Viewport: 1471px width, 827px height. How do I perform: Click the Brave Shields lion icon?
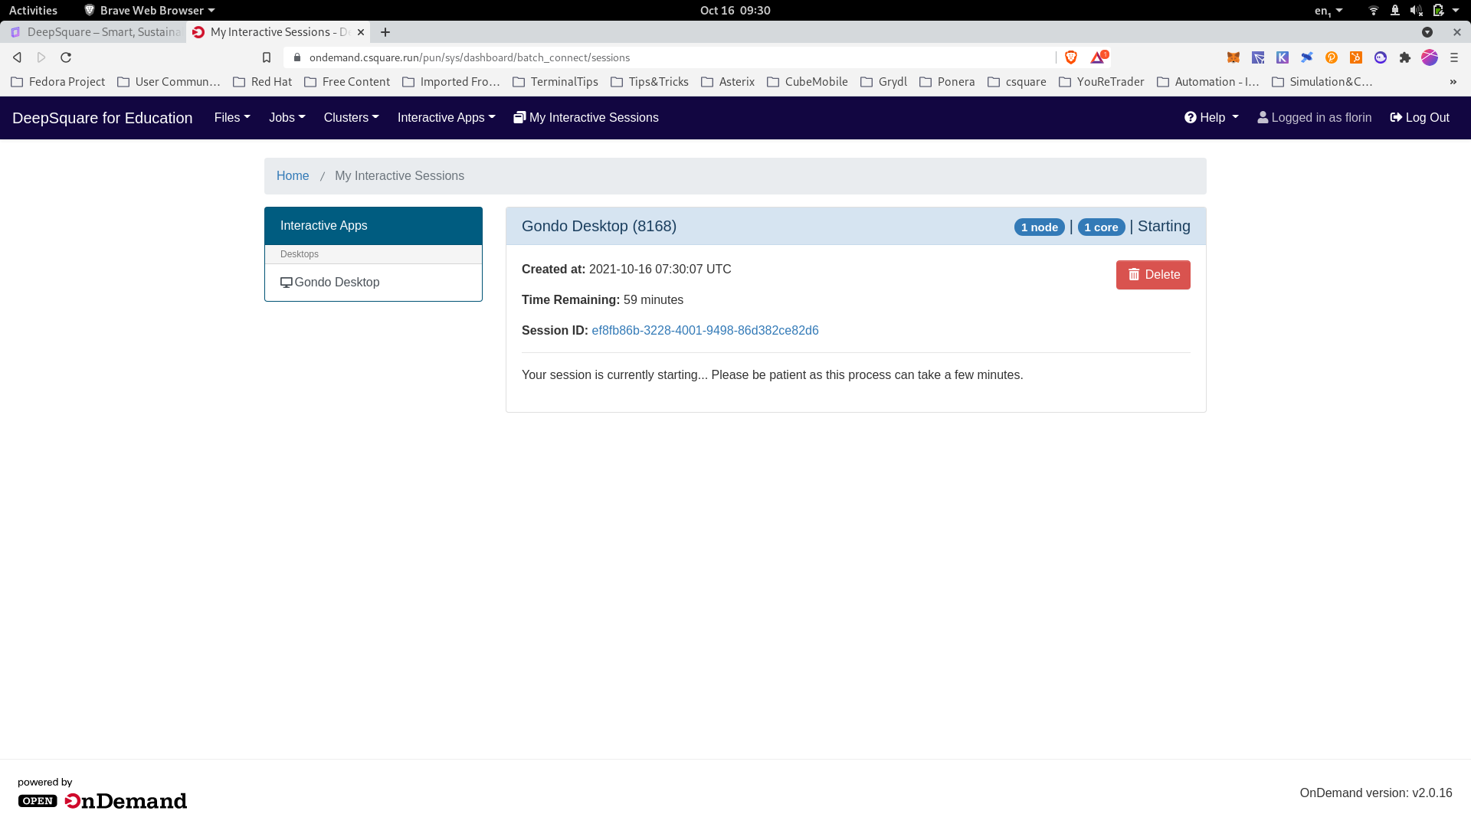1071,57
